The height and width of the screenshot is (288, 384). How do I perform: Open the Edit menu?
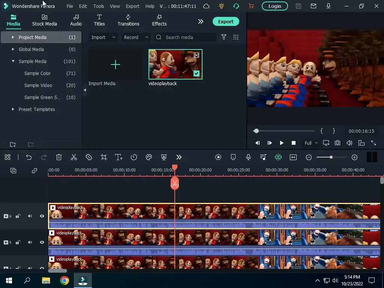pos(83,6)
